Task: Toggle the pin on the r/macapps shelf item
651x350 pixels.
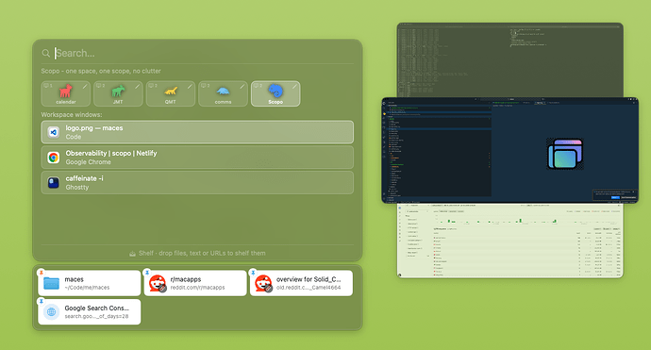Action: click(x=147, y=273)
